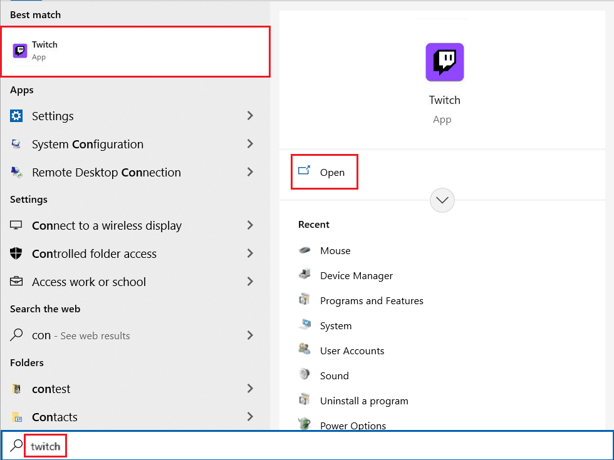
Task: Click the contest folder icon
Action: coord(16,389)
